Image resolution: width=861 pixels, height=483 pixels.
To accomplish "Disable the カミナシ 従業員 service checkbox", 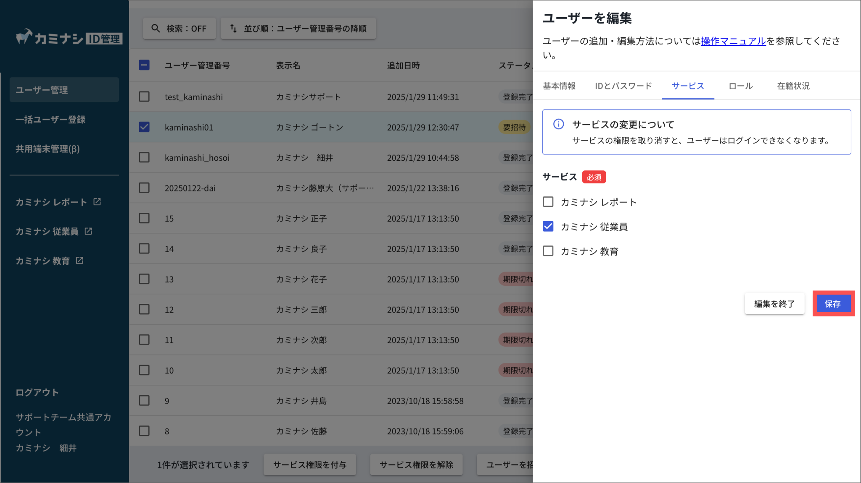I will (548, 226).
